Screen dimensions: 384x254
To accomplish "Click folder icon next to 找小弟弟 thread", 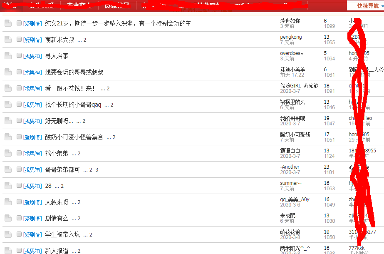I will tap(8, 153).
